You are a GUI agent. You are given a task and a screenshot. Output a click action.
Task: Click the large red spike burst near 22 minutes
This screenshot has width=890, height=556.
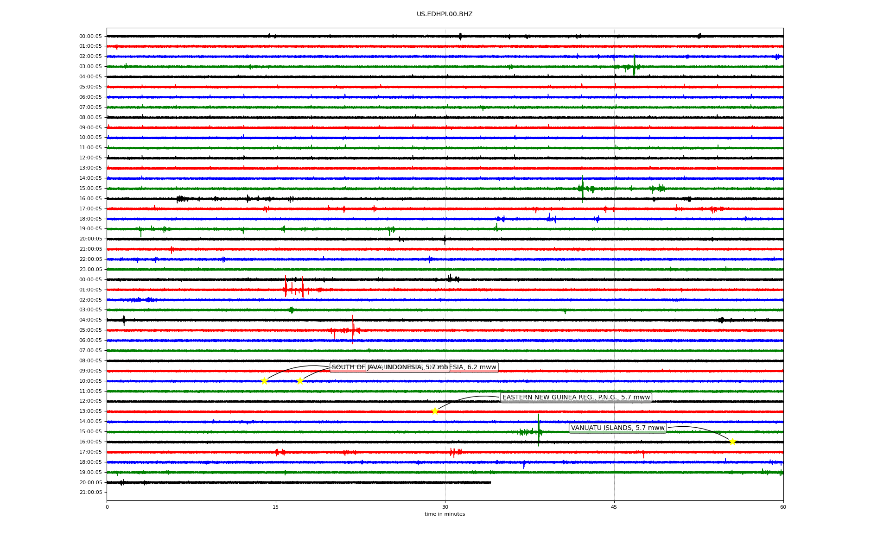(x=353, y=329)
